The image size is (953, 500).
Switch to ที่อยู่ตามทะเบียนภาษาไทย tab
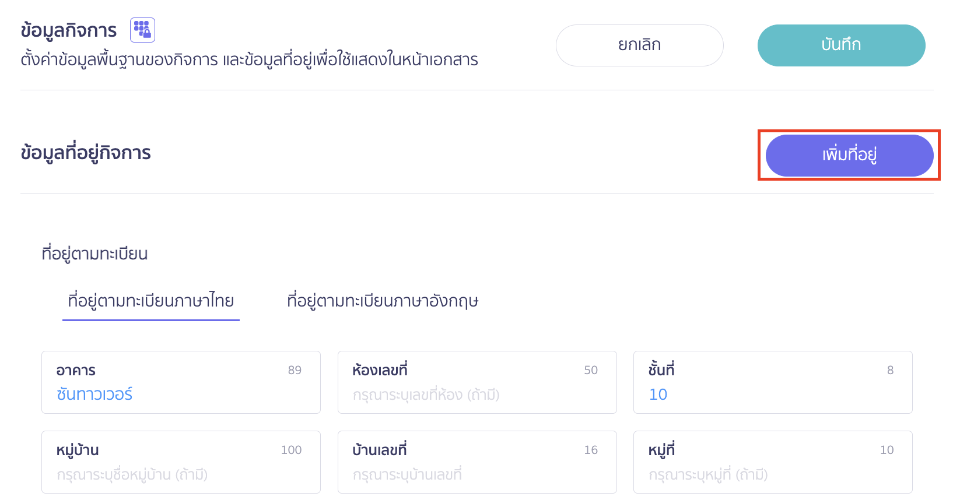151,301
